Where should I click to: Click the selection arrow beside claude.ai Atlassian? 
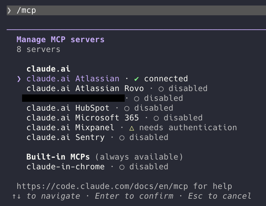click(19, 79)
